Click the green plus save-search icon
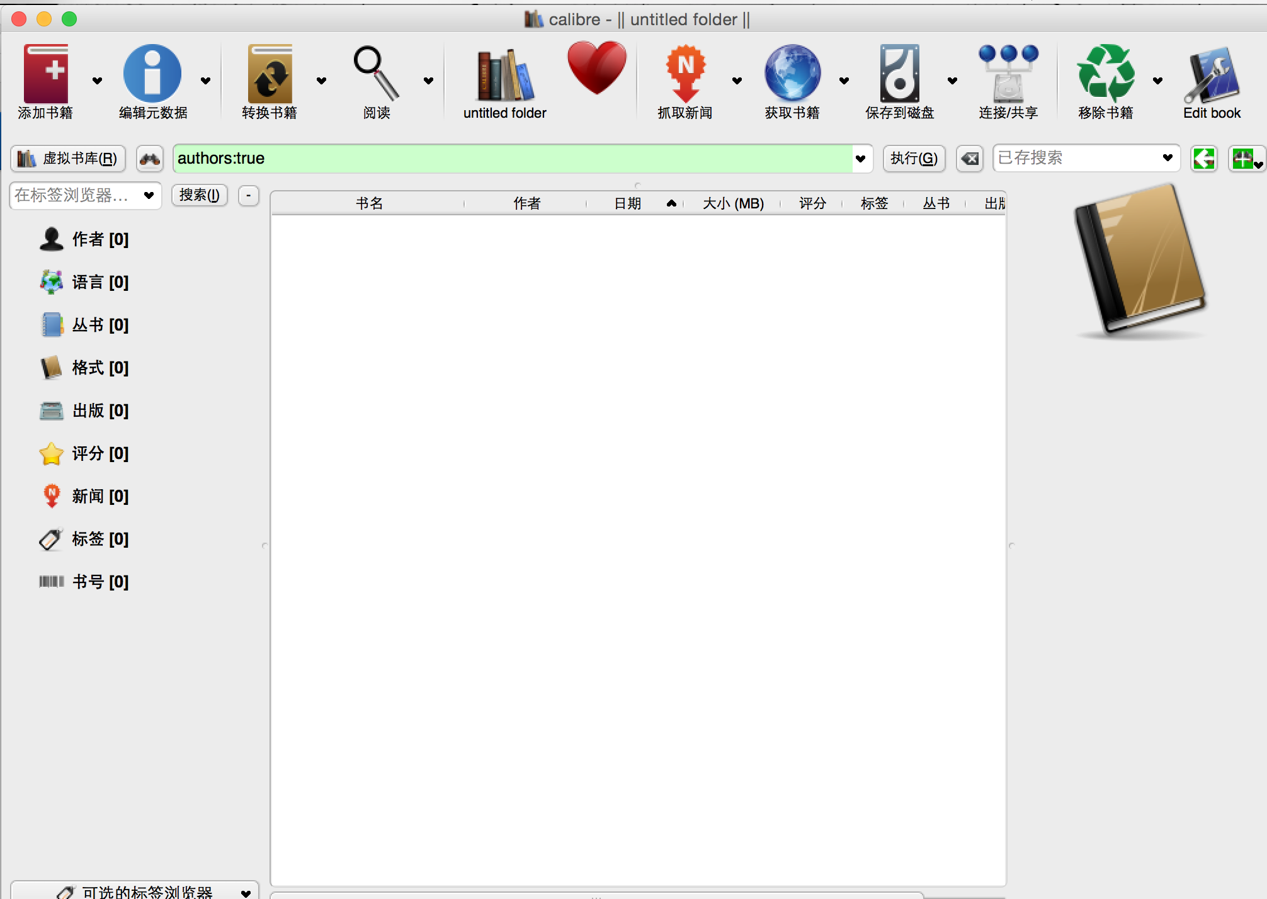The image size is (1267, 899). 1246,159
